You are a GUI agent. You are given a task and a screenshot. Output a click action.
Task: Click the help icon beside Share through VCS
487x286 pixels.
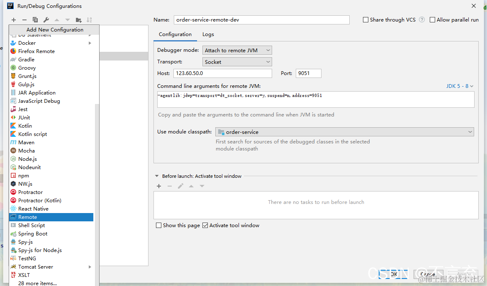(x=422, y=19)
